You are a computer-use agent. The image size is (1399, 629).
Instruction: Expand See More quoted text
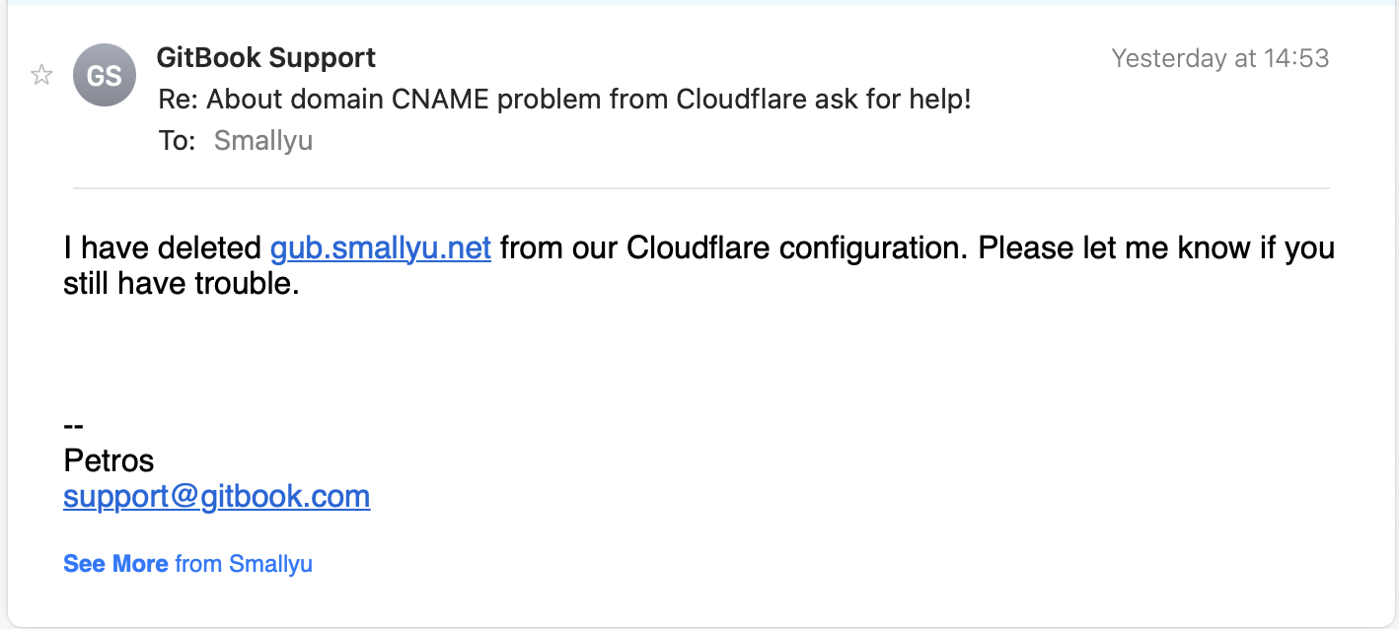point(115,564)
